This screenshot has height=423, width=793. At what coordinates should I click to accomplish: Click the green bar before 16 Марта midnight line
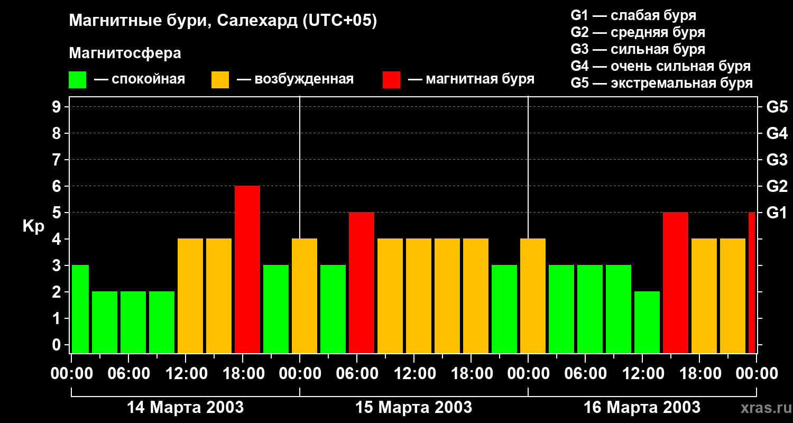point(504,309)
